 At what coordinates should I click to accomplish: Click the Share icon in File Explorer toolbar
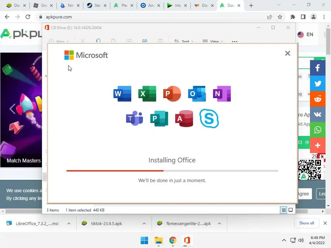tap(145, 41)
